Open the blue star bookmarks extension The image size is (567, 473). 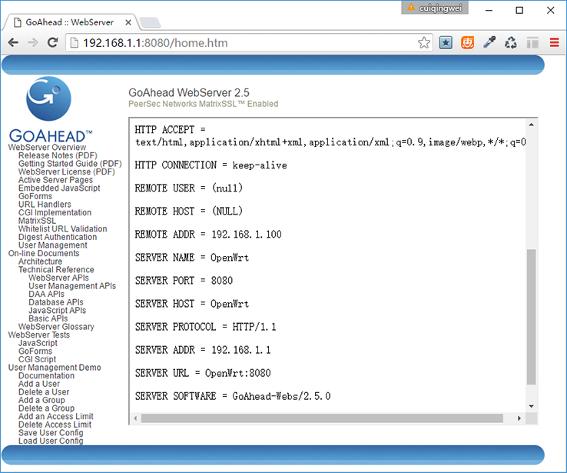(446, 43)
